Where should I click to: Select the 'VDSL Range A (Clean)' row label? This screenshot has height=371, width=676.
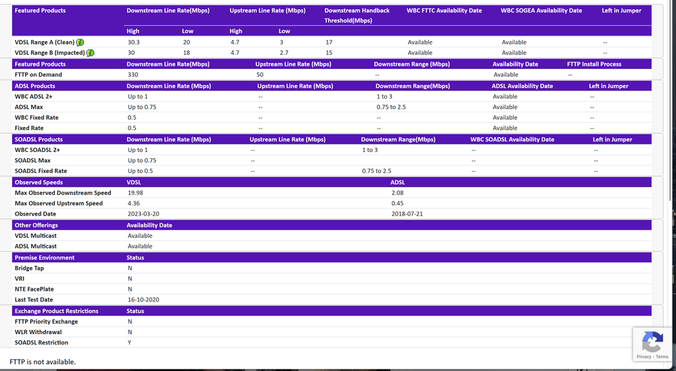point(45,42)
